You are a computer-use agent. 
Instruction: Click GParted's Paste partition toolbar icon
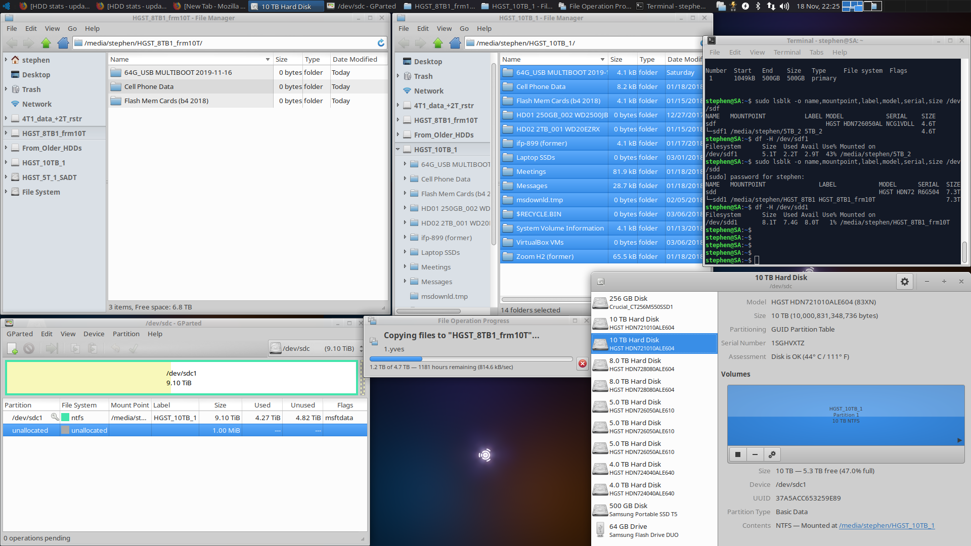click(x=93, y=348)
